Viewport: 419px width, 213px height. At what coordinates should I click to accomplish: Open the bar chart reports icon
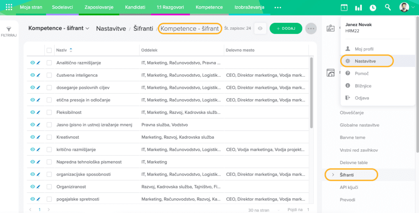(x=358, y=7)
